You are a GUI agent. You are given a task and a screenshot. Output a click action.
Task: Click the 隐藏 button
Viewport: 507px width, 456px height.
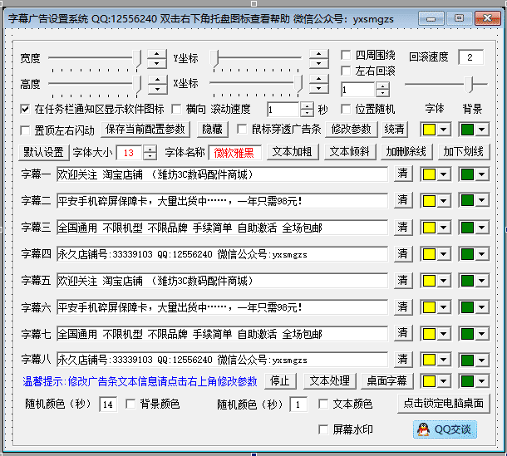213,130
